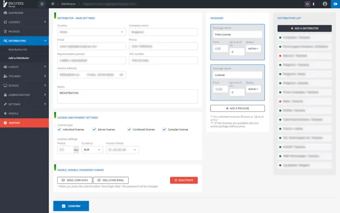Open Dashboard in the sidebar
This screenshot has height=213, width=340.
click(x=24, y=13)
